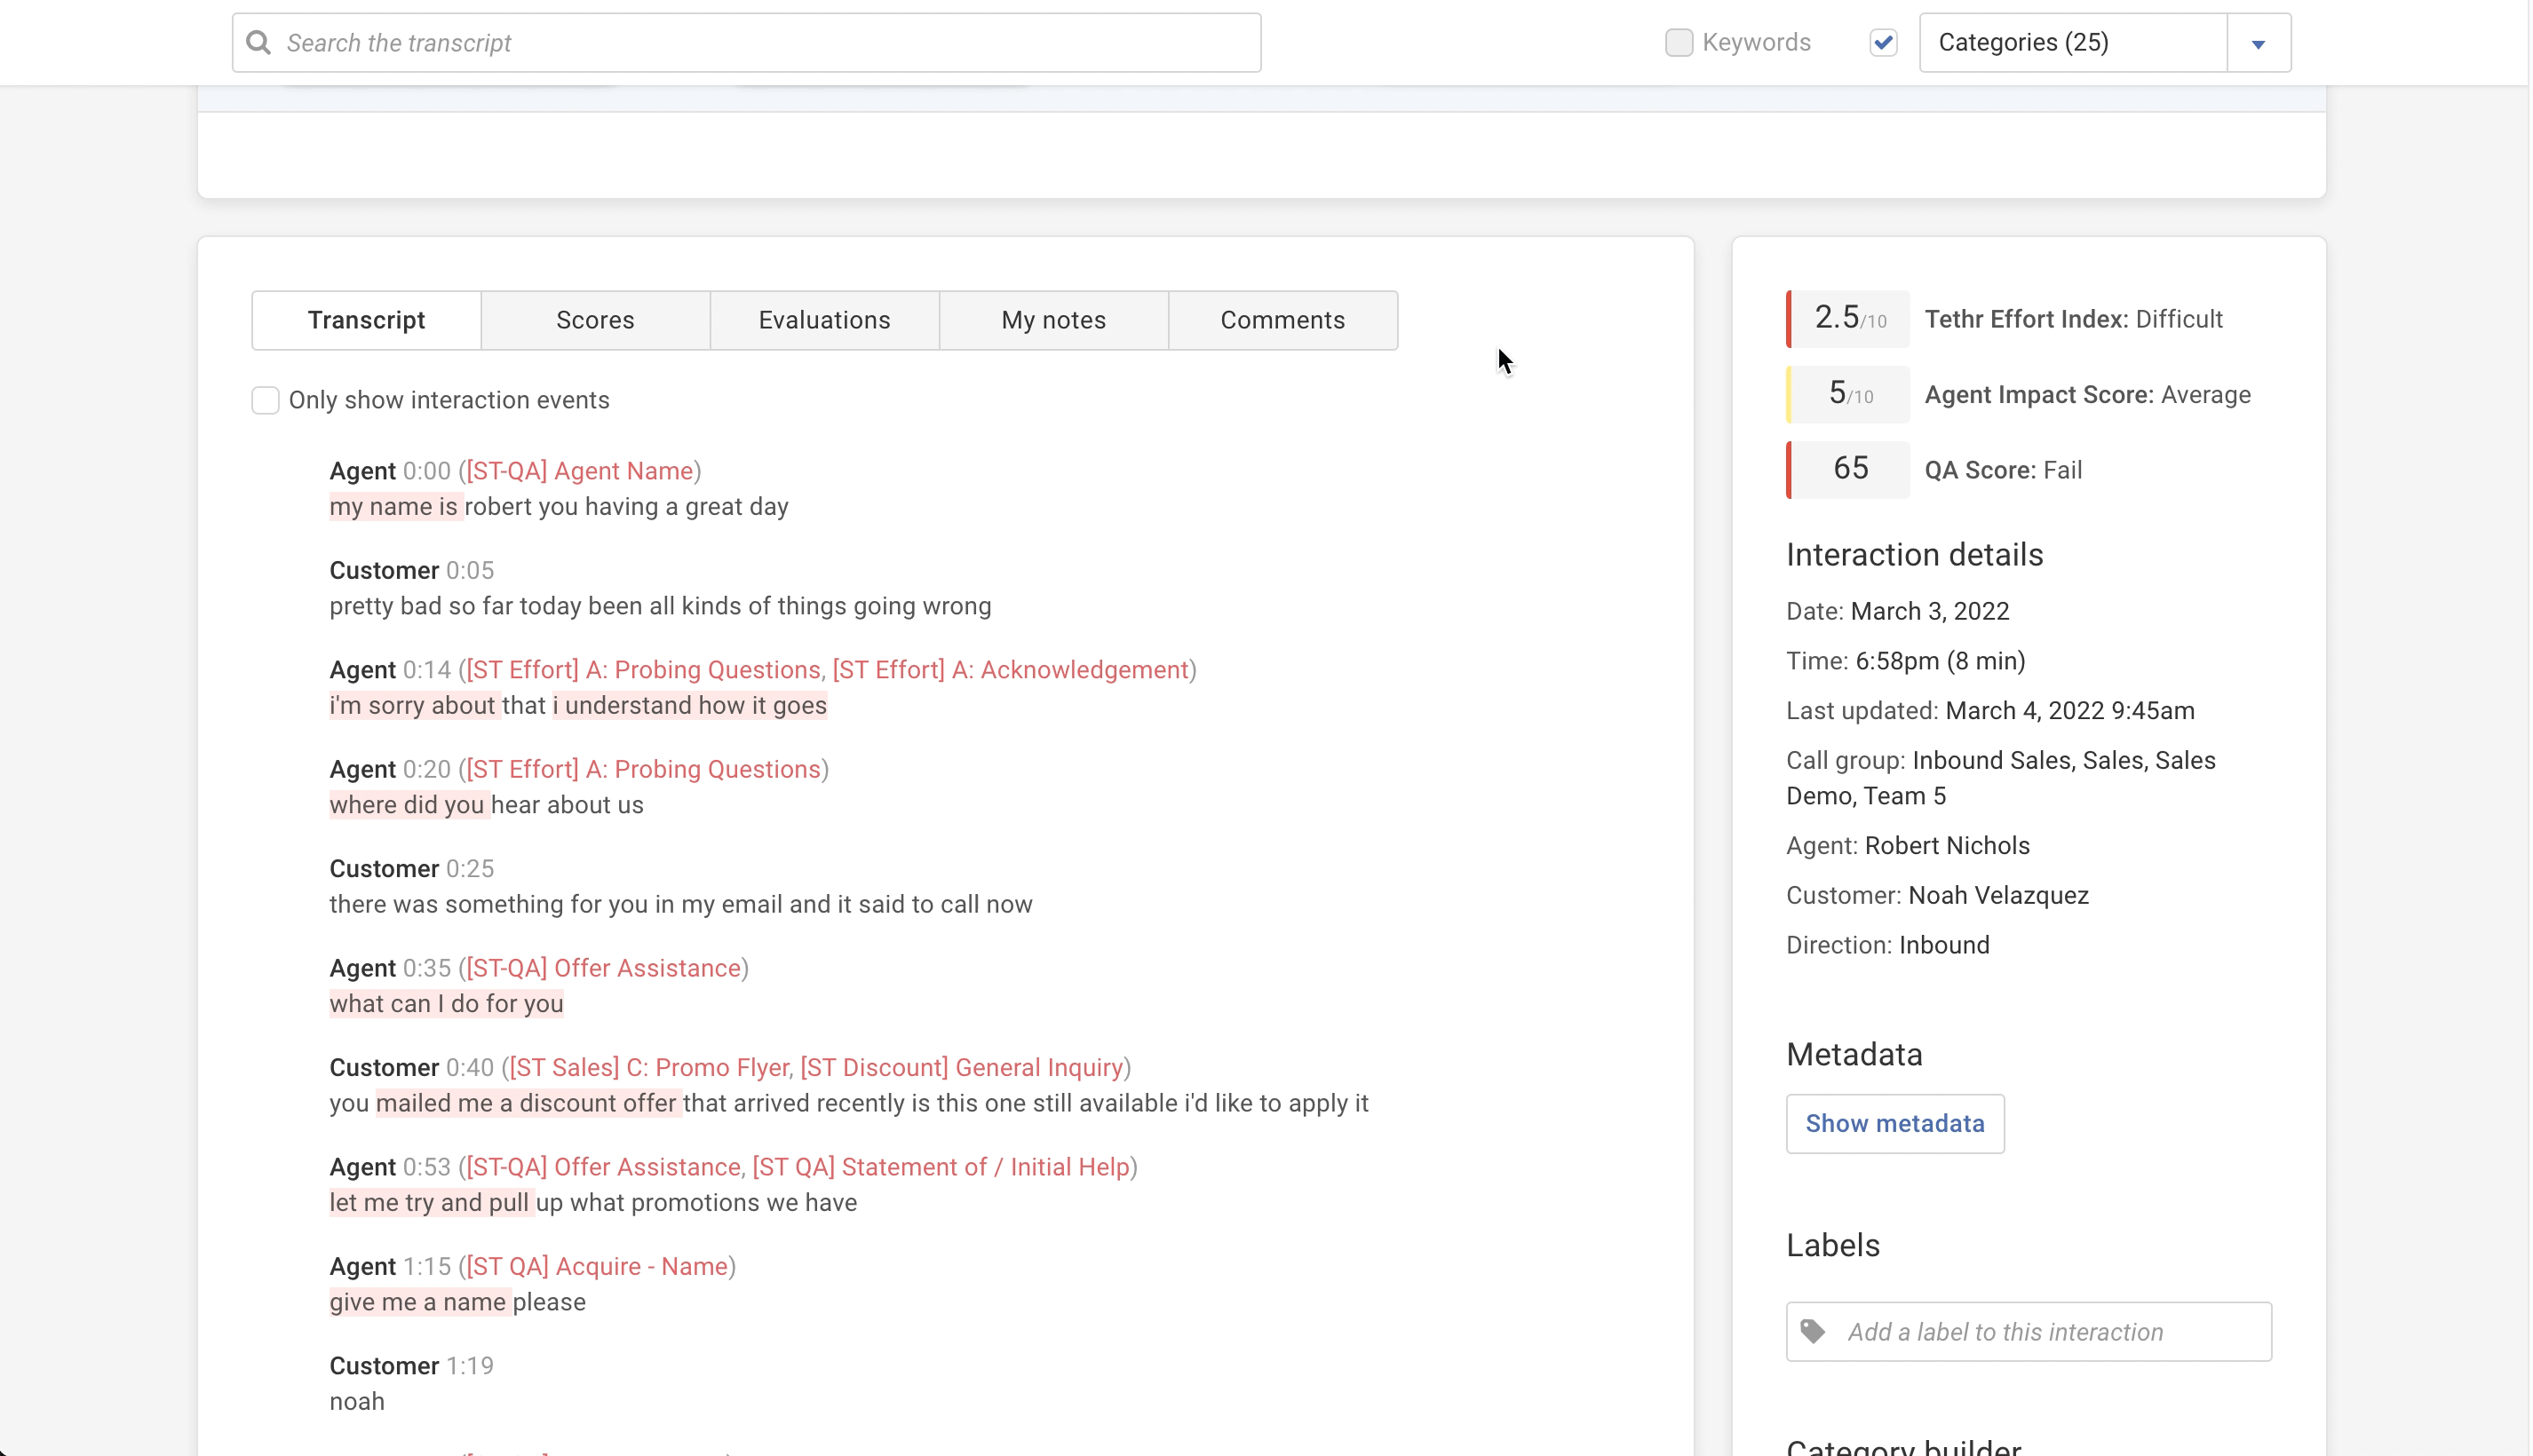
Task: Uncheck the Categories checkbox
Action: point(1883,42)
